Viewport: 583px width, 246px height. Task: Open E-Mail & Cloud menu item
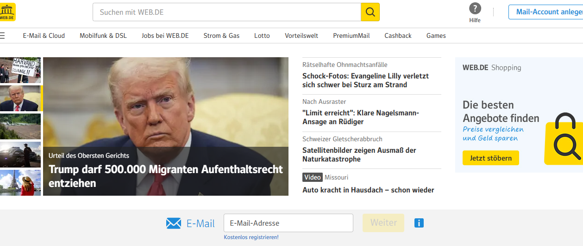pyautogui.click(x=44, y=36)
